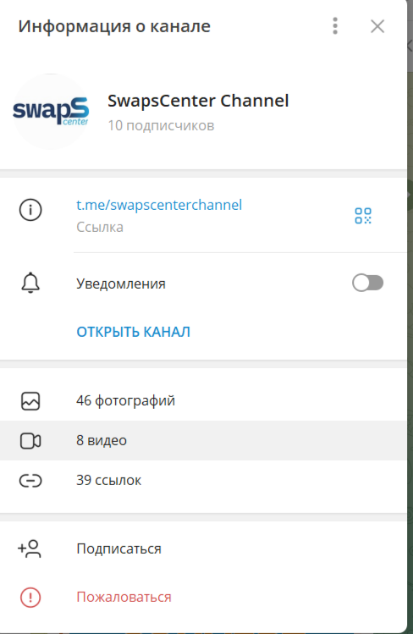Click ОТКРЫТЬ КАНАЛ button
The image size is (413, 634).
click(134, 332)
